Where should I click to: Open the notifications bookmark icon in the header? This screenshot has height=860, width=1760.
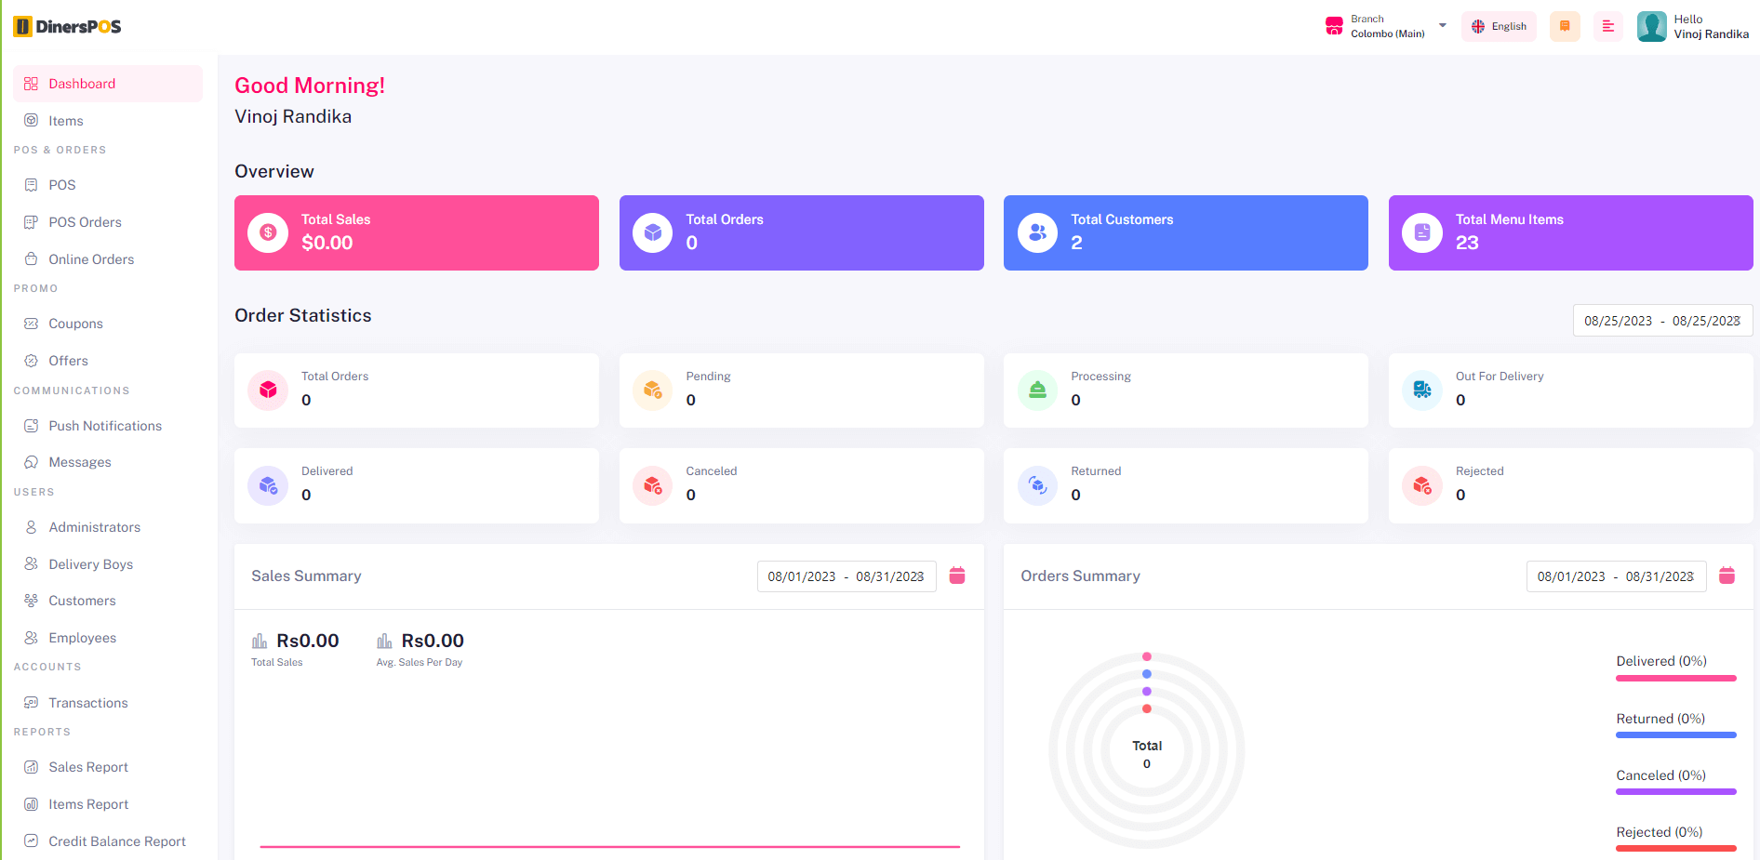(1564, 26)
